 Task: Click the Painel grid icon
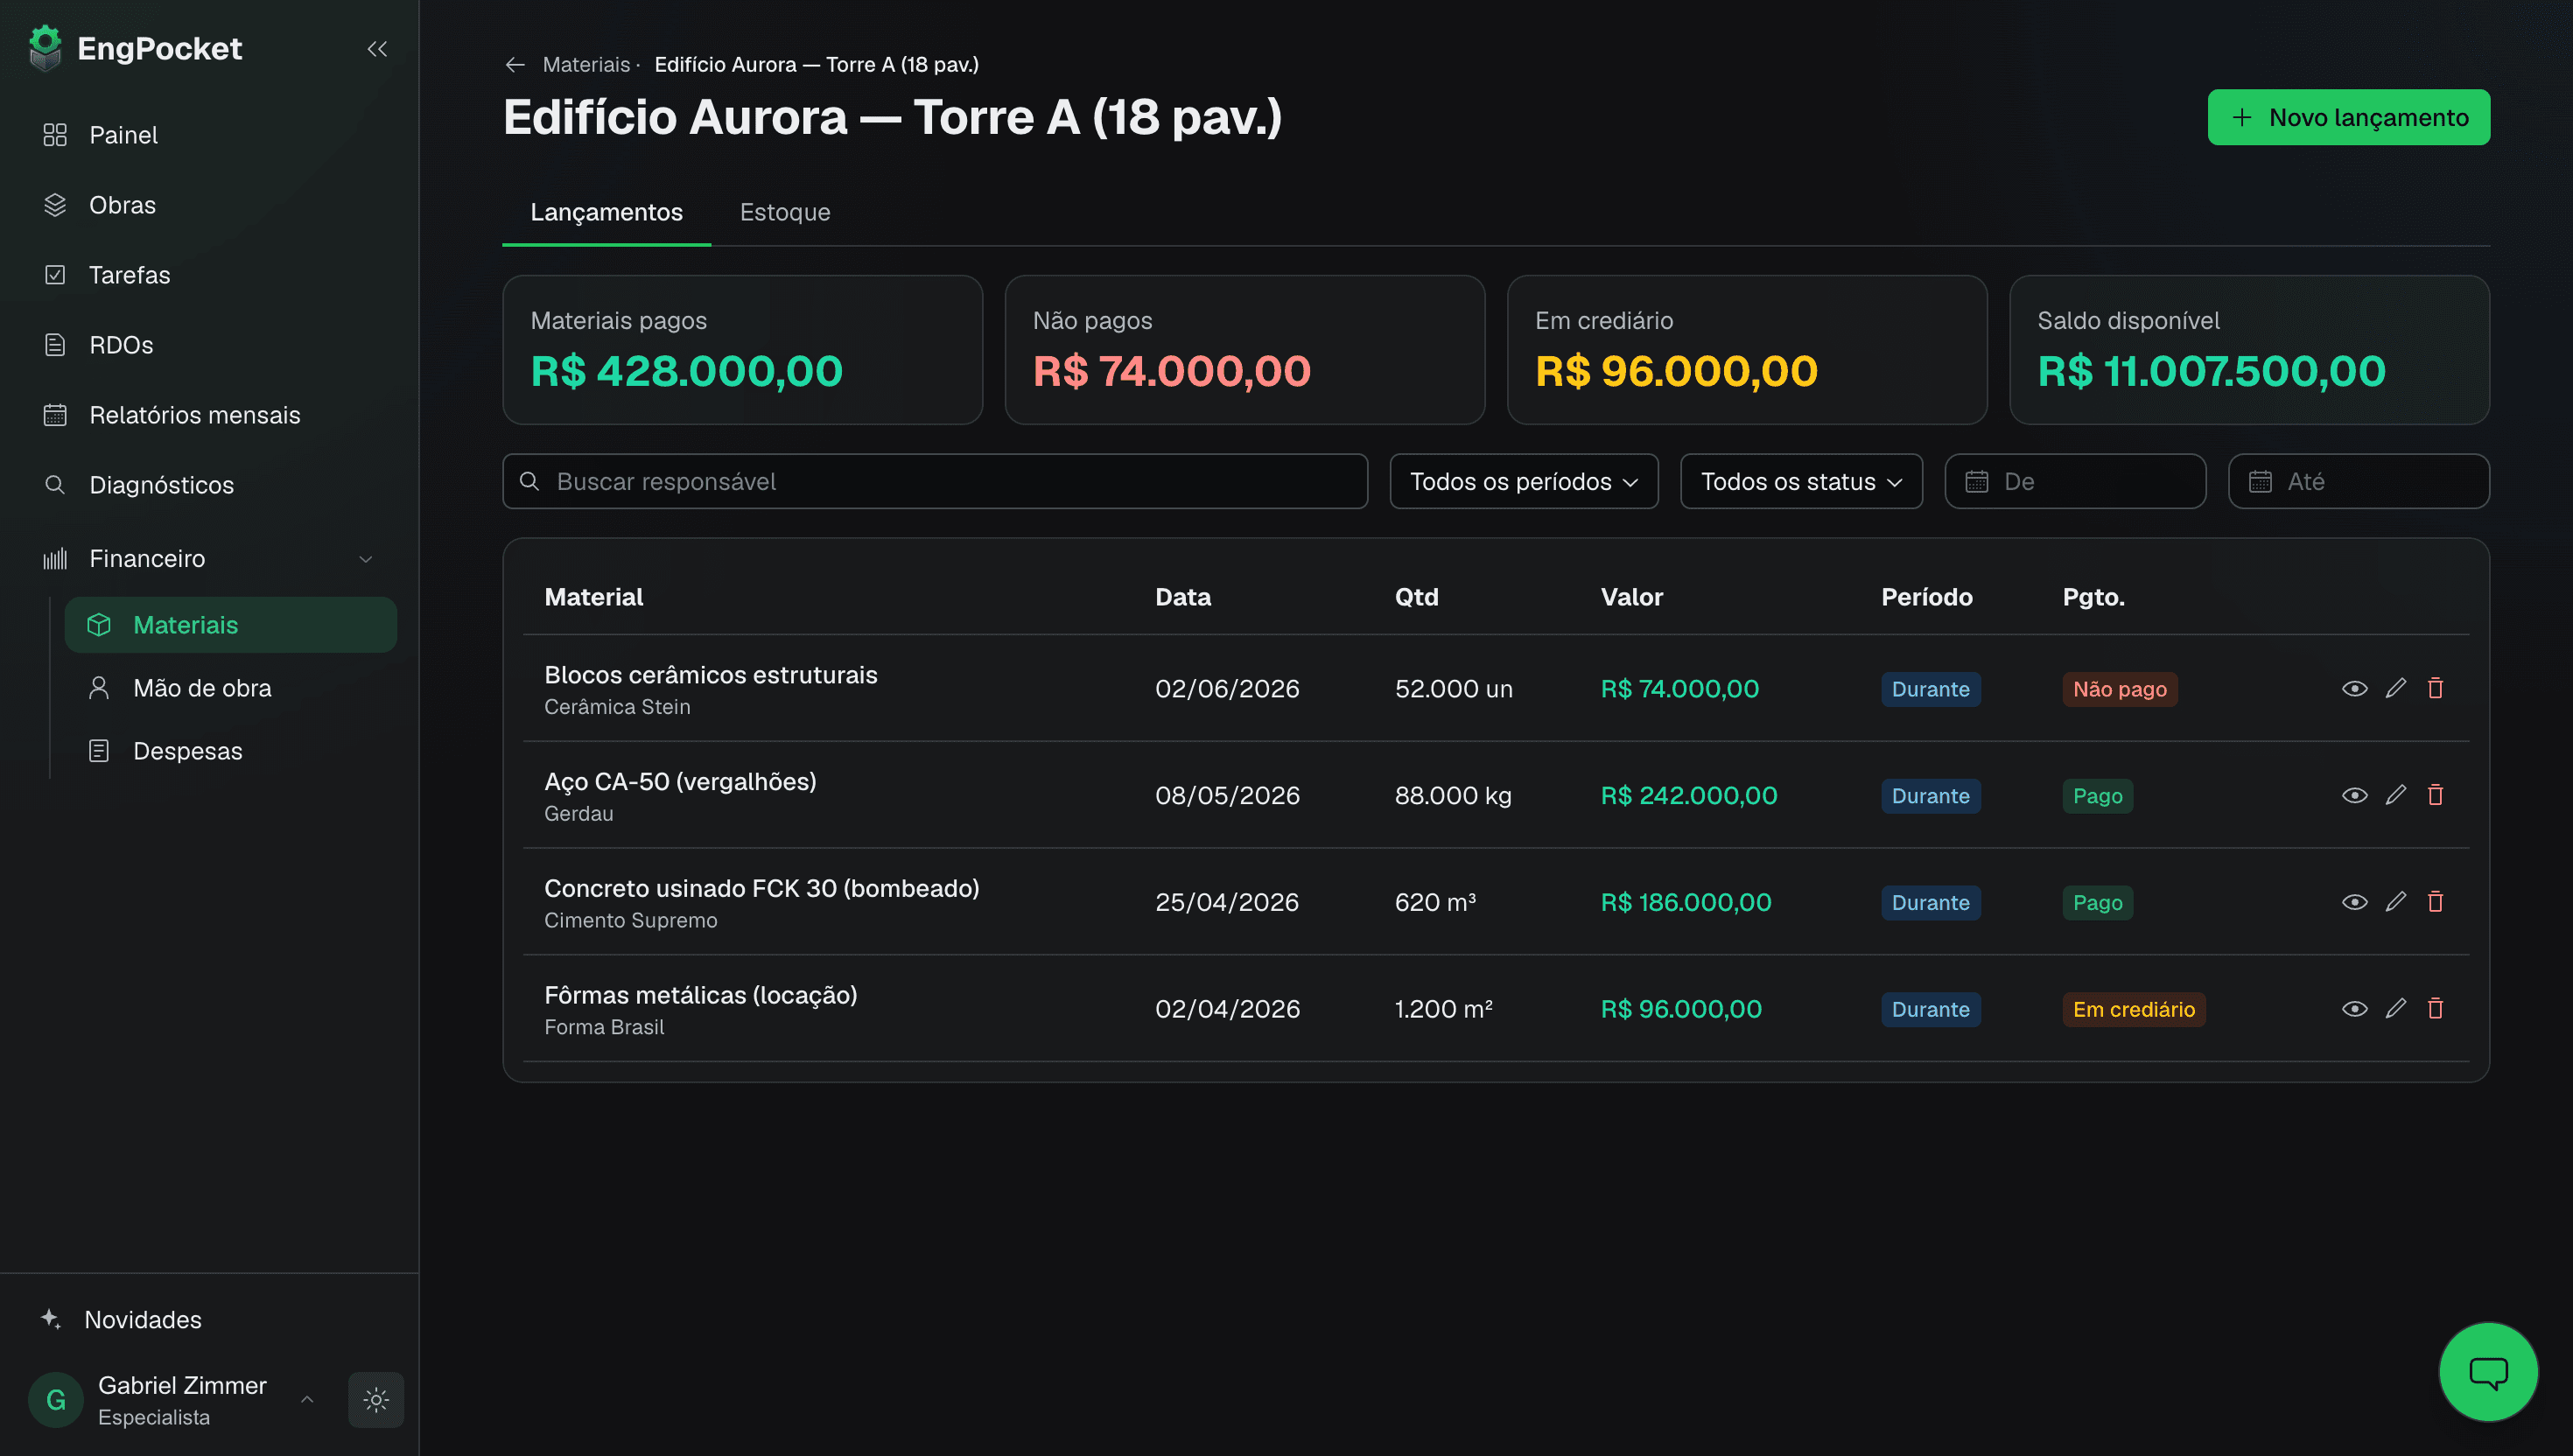[55, 135]
